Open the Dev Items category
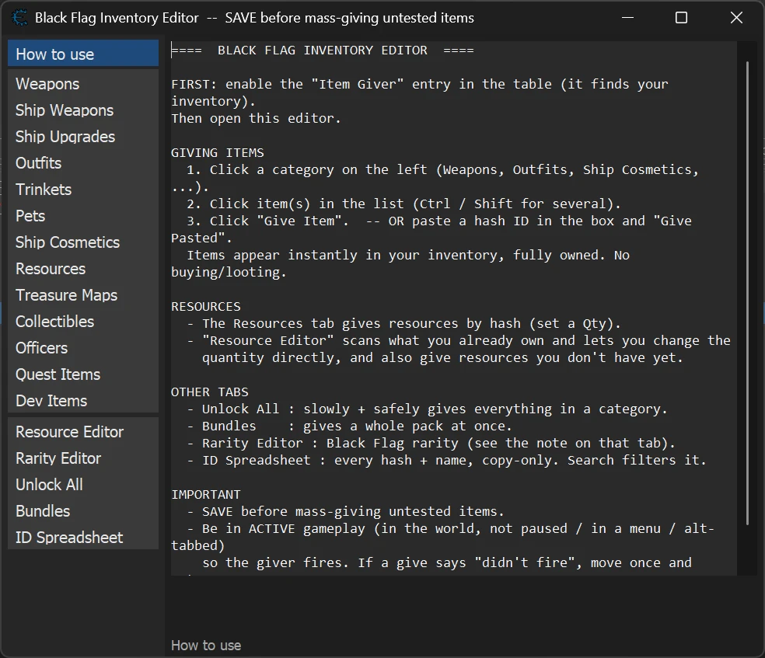The height and width of the screenshot is (658, 765). click(83, 401)
